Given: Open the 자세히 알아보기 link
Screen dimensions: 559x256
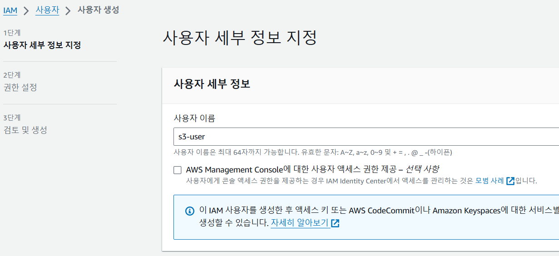Looking at the screenshot, I should (300, 223).
